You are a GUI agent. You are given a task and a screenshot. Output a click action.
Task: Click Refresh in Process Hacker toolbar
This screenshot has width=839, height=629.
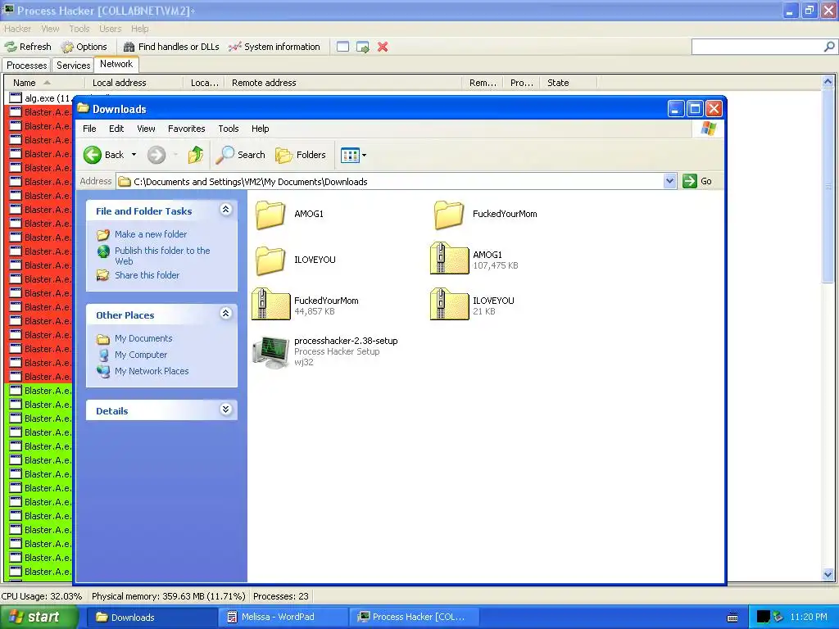coord(29,47)
